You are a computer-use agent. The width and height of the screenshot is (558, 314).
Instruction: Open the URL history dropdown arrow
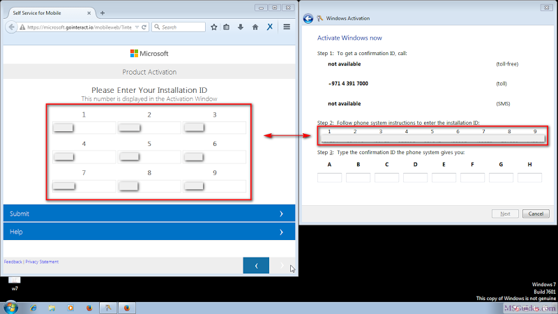137,27
